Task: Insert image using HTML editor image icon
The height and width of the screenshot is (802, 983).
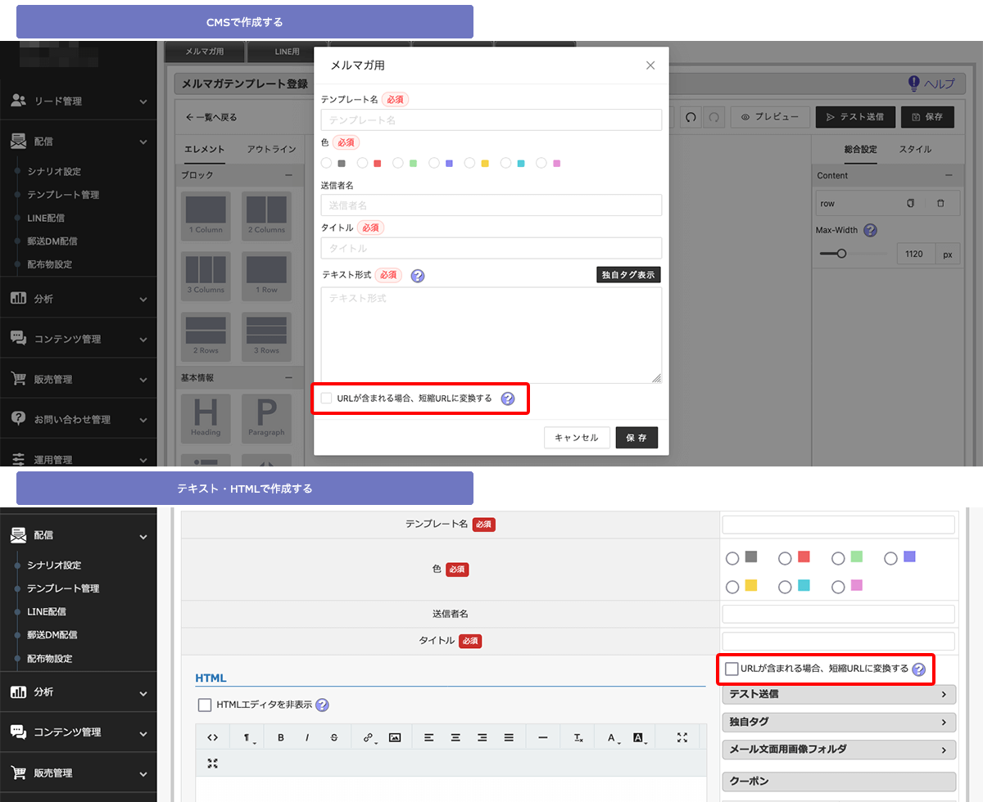Action: [395, 737]
